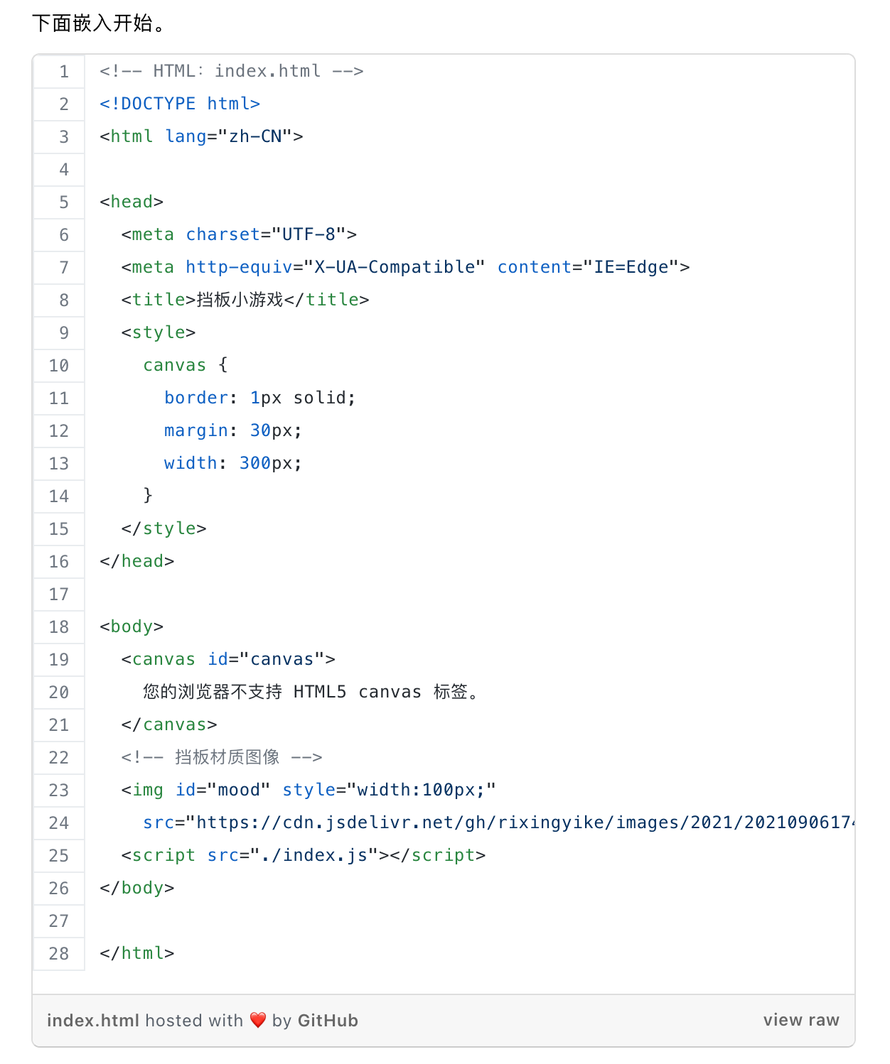Select line number 10 beside canvas rule
This screenshot has width=890, height=1064.
coord(59,365)
